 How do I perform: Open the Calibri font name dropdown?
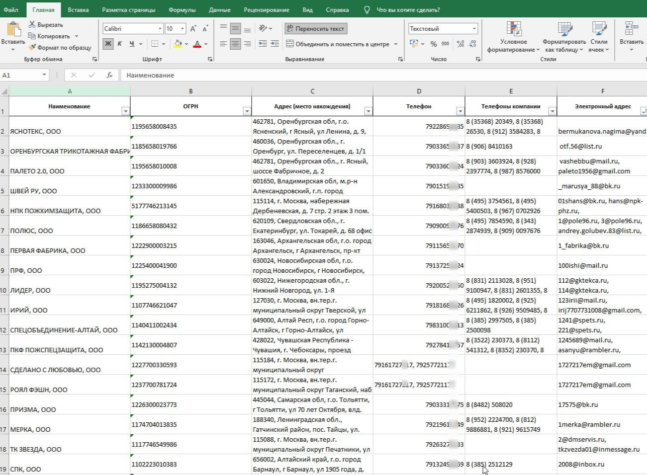tap(160, 29)
